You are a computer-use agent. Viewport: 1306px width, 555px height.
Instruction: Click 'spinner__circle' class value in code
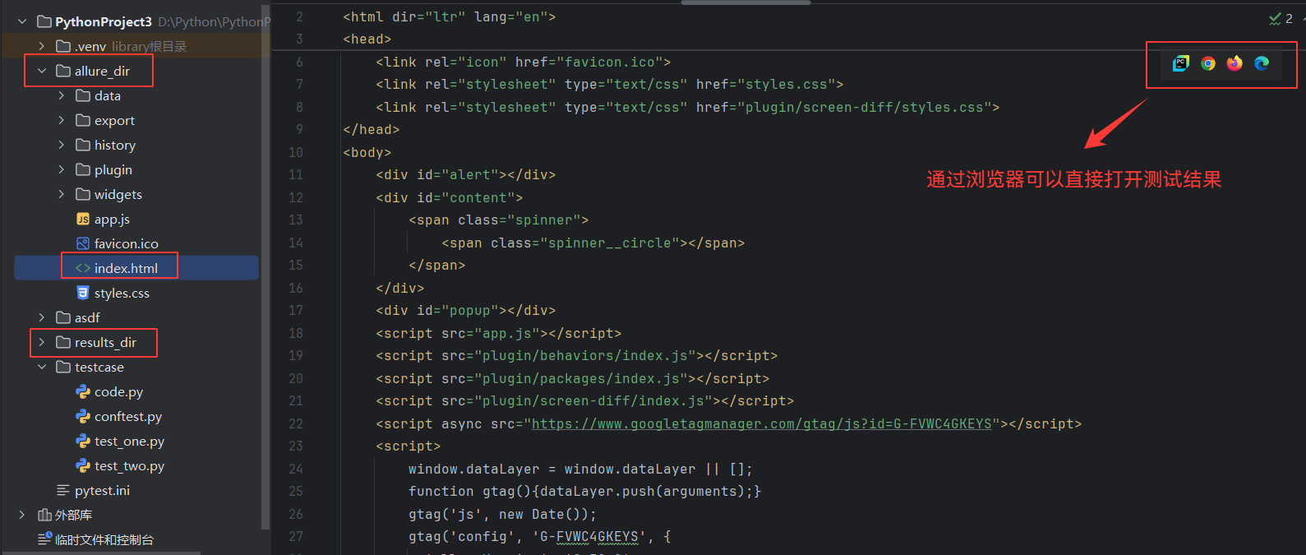pos(610,243)
